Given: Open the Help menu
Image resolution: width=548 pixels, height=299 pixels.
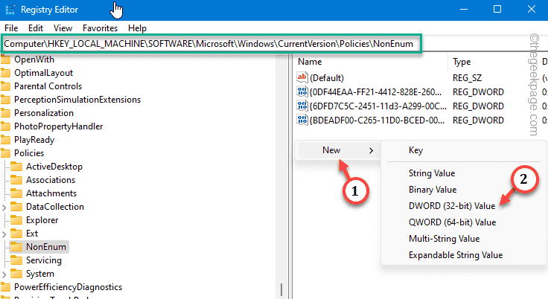Looking at the screenshot, I should tap(137, 28).
